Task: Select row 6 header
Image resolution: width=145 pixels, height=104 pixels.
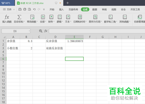Action: pyautogui.click(x=3, y=59)
